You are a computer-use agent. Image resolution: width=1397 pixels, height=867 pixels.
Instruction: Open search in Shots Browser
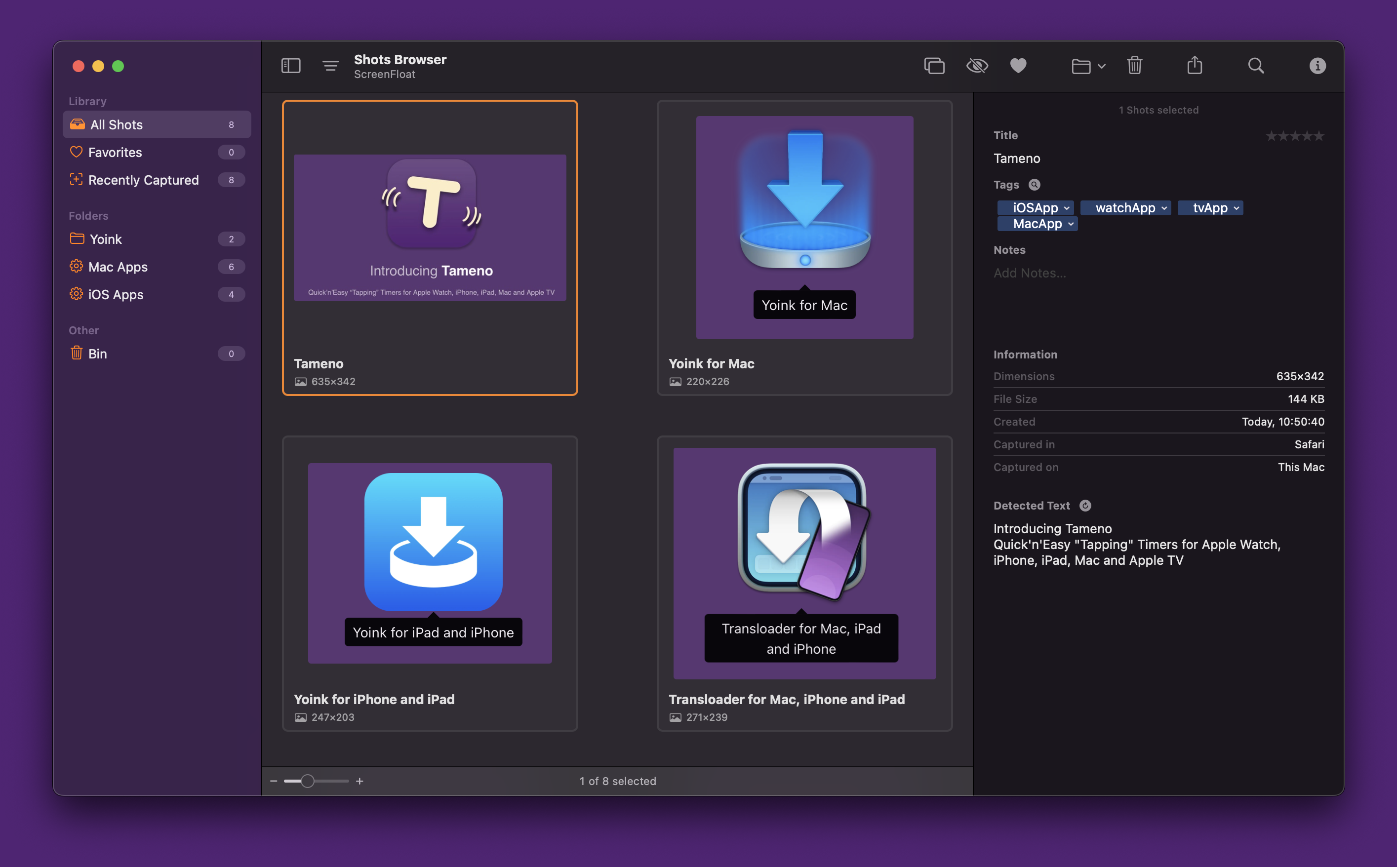click(x=1256, y=66)
